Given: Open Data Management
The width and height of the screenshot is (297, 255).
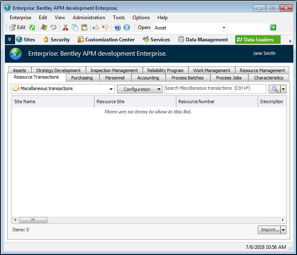Looking at the screenshot, I should 203,39.
